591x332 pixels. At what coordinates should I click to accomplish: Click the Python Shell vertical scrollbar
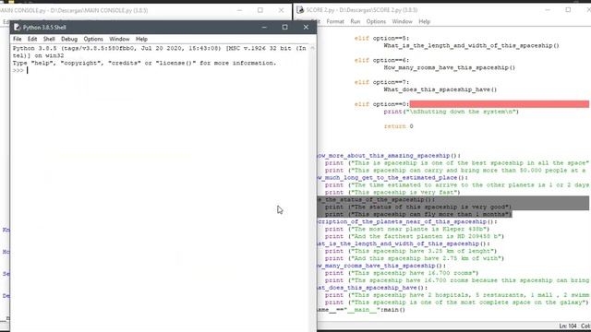pos(312,187)
